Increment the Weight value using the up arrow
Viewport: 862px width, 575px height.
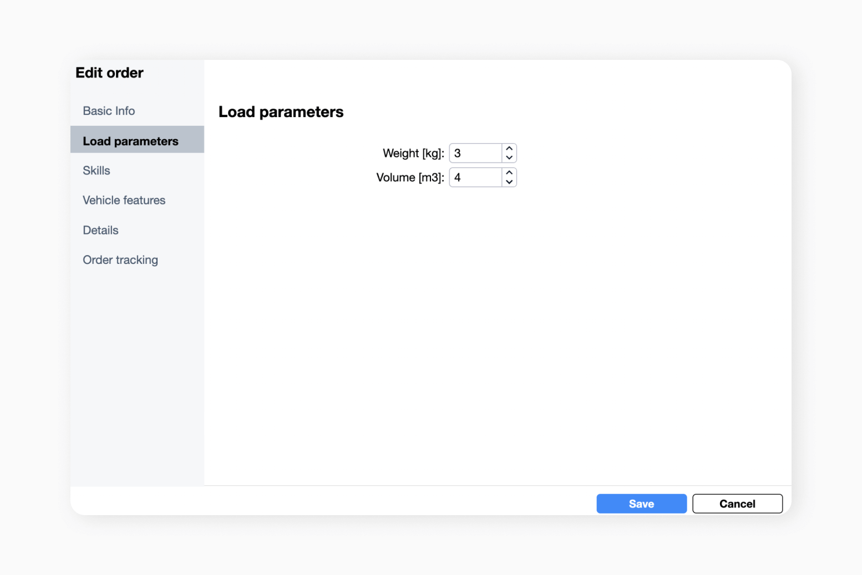509,149
